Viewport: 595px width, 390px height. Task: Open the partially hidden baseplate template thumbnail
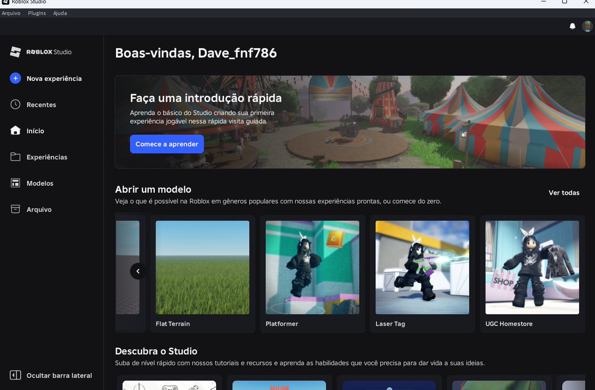pyautogui.click(x=127, y=267)
